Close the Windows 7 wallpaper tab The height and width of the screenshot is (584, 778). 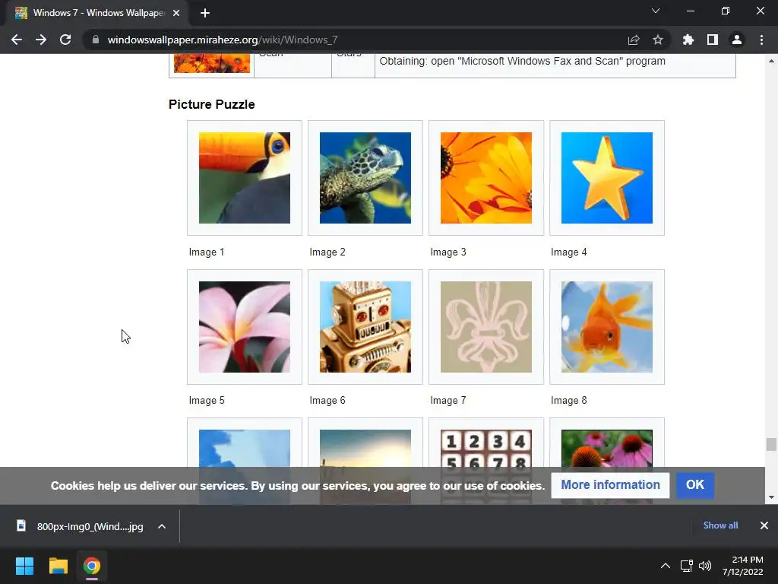[176, 13]
